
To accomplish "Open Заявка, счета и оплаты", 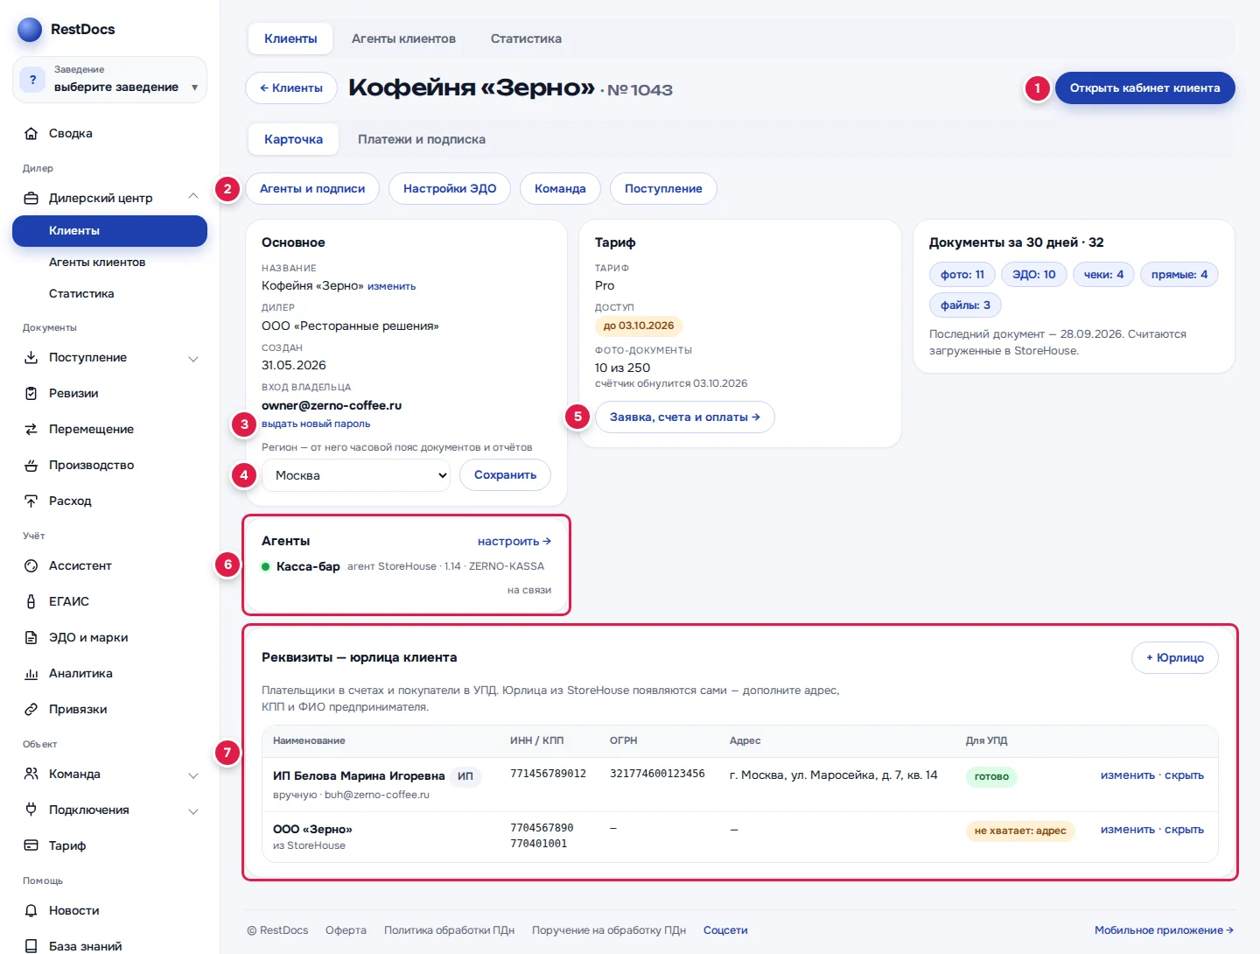I will click(x=685, y=417).
